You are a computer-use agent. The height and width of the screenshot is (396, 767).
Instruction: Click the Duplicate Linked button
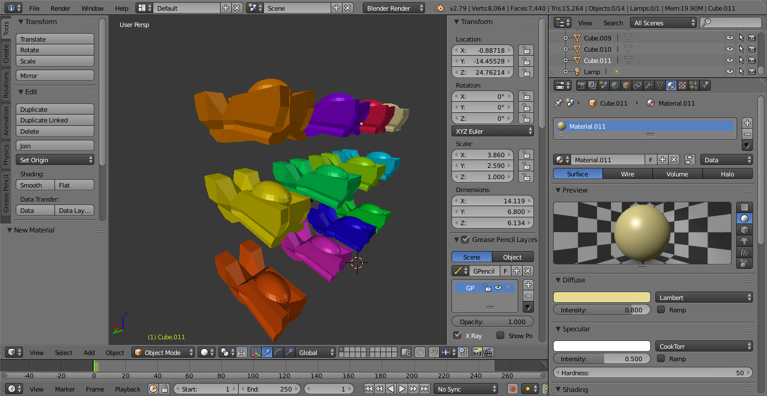pos(55,120)
